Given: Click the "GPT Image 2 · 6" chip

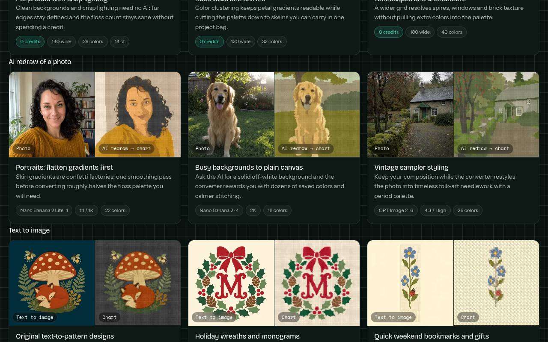Looking at the screenshot, I should pyautogui.click(x=396, y=210).
